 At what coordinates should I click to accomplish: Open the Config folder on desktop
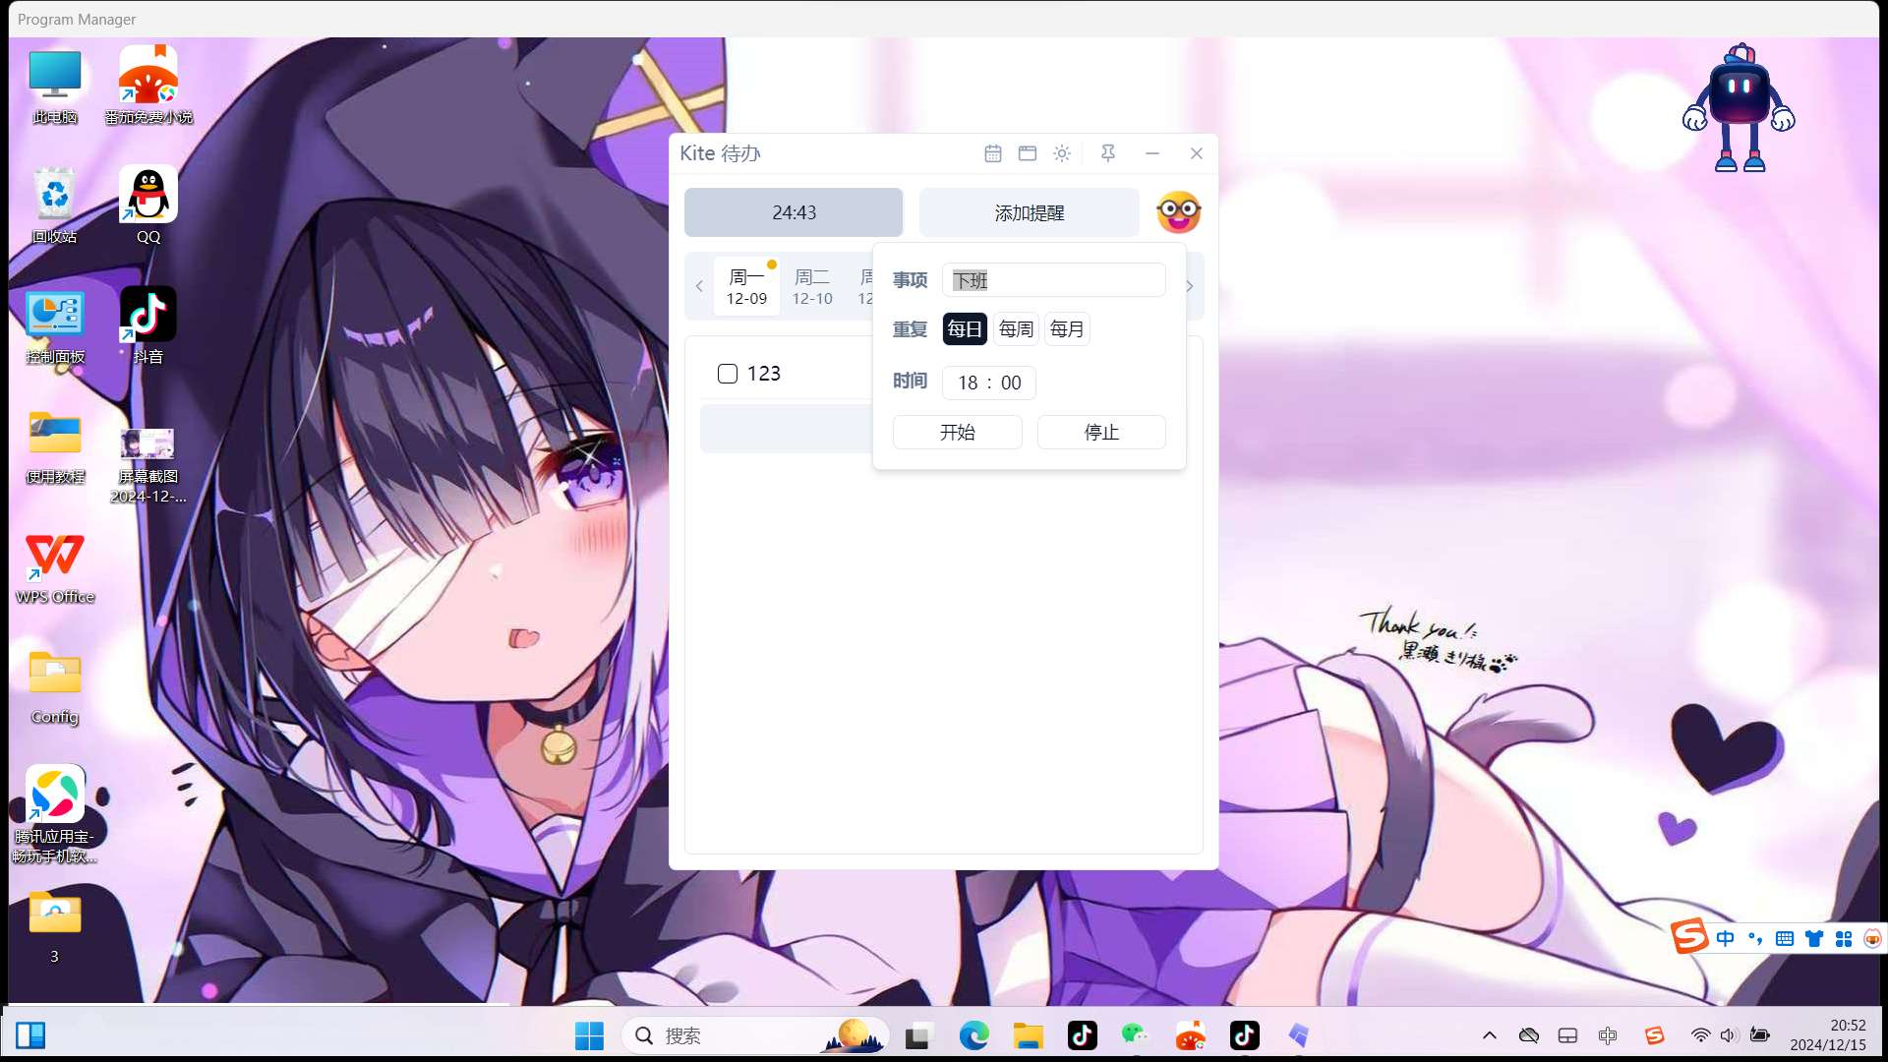pos(55,686)
